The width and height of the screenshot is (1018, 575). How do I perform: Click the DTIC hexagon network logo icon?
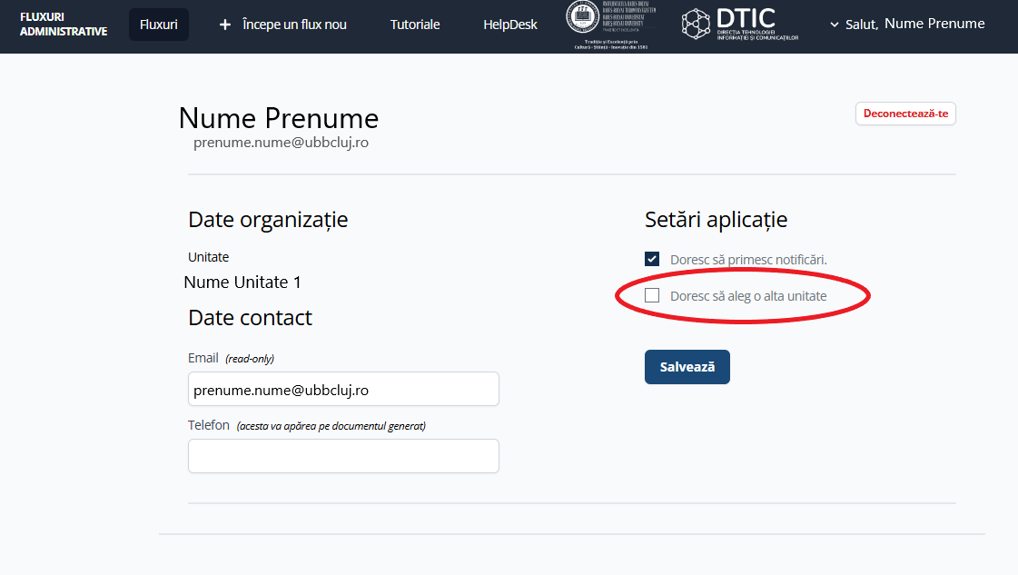pos(697,25)
